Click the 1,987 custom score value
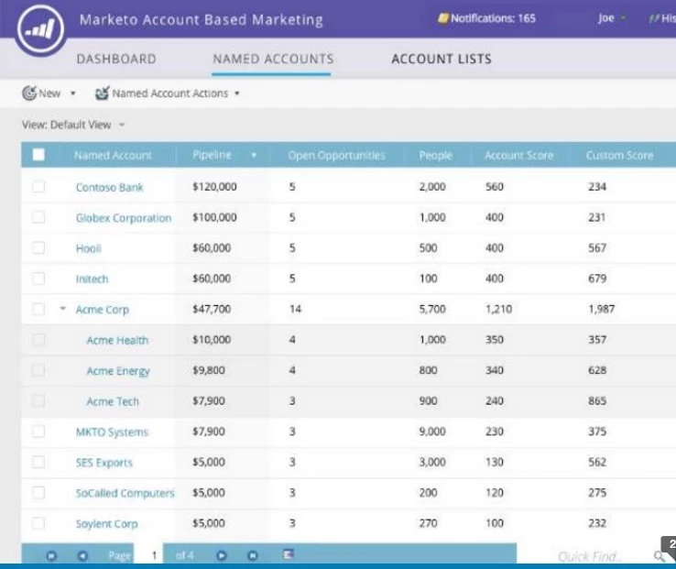The image size is (676, 569). [x=602, y=309]
